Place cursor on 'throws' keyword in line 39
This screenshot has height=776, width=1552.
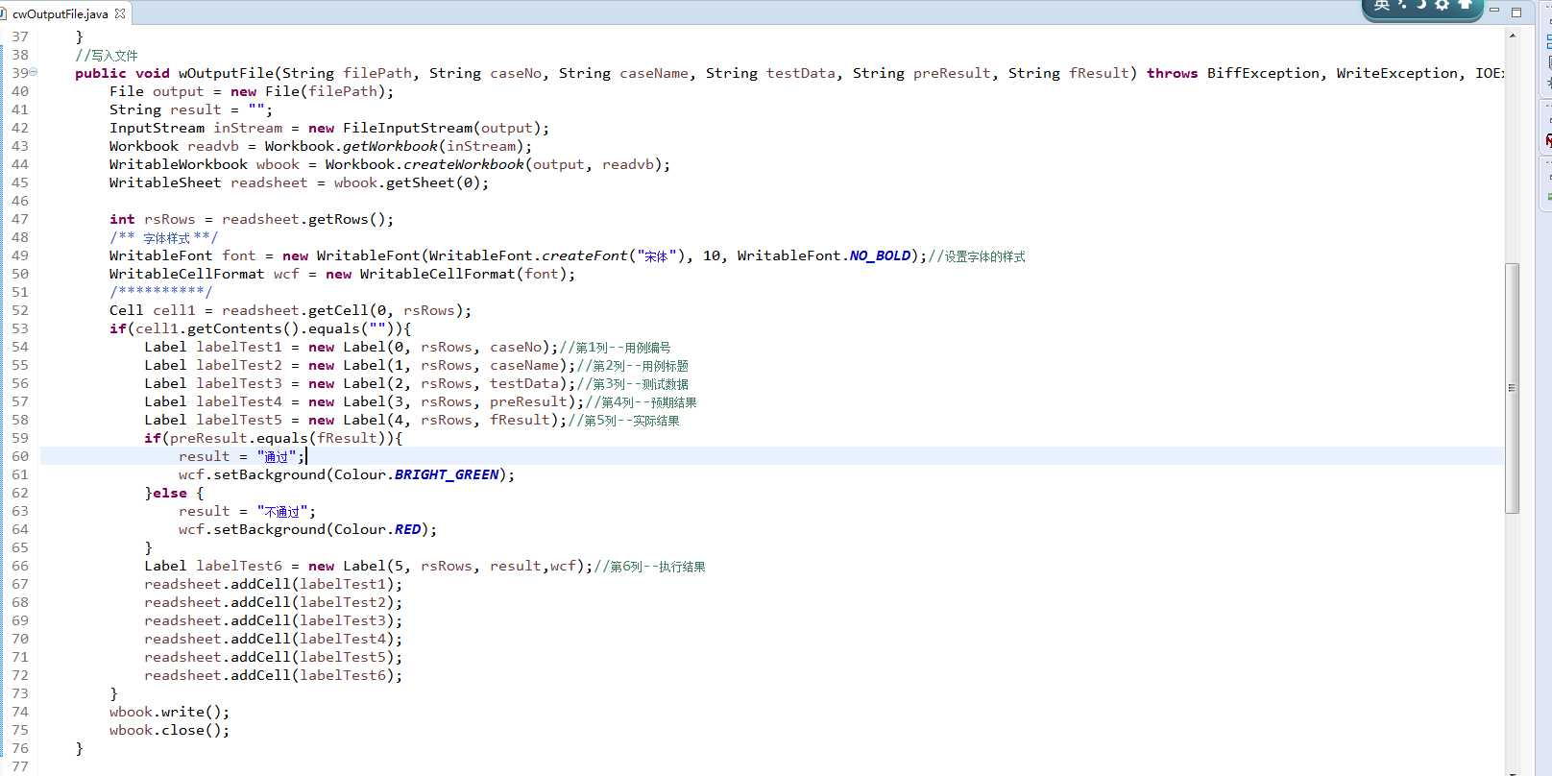[x=1172, y=73]
